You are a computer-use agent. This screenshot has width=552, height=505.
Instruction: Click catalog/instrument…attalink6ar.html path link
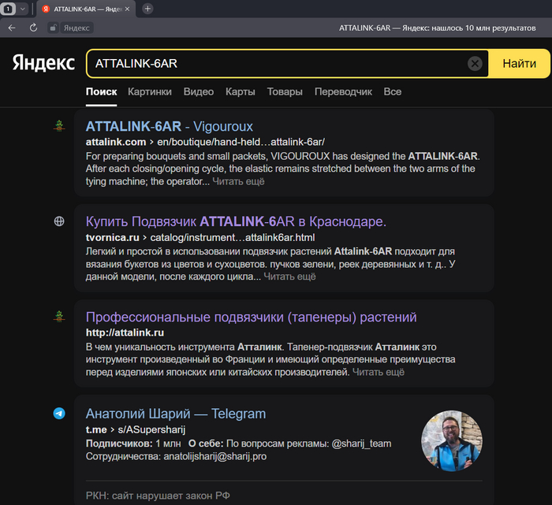[x=233, y=238]
